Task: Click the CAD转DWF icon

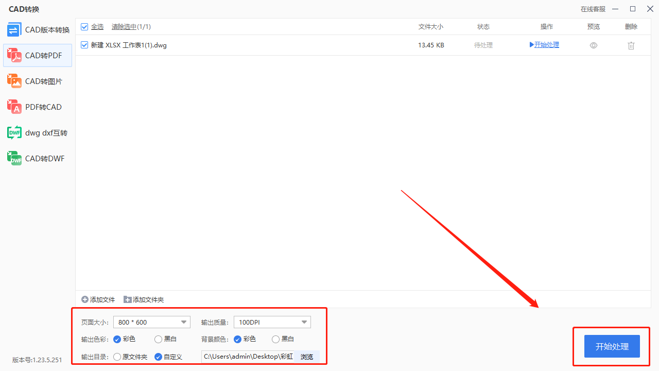Action: pos(14,159)
